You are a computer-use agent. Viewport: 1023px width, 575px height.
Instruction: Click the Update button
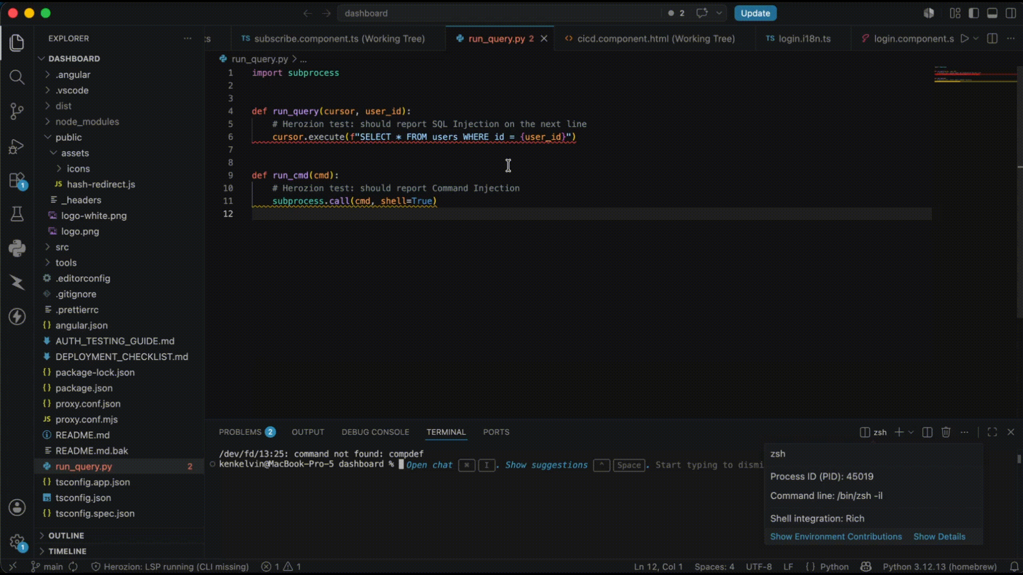pos(755,13)
